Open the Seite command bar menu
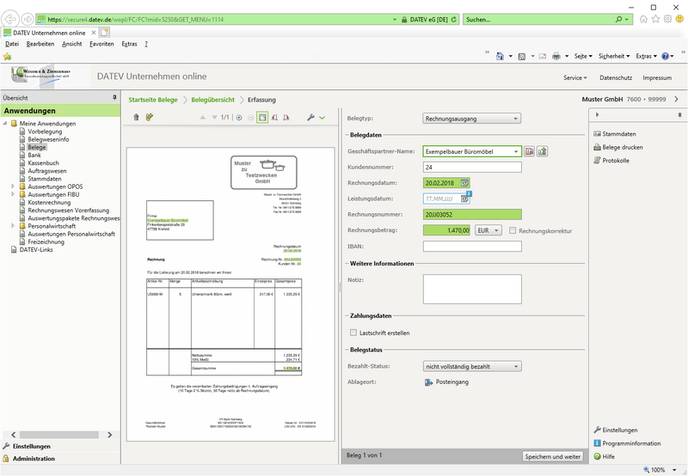 (x=583, y=56)
